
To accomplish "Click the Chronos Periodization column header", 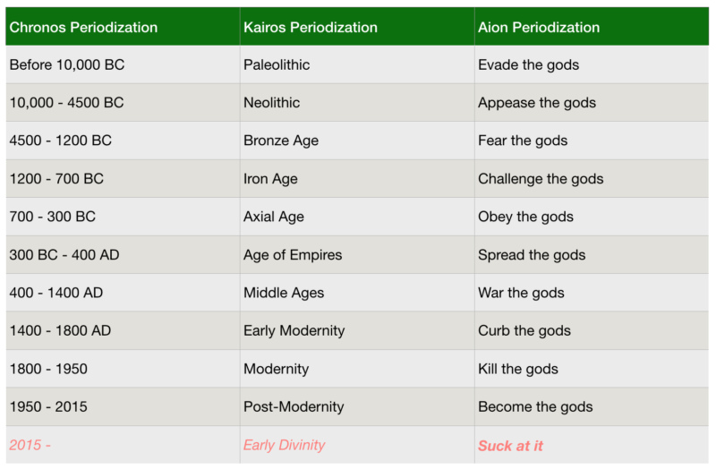I will [83, 28].
